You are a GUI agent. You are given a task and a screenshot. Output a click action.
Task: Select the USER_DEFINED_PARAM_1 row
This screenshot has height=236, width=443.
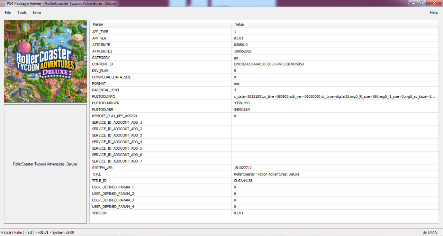click(x=264, y=187)
